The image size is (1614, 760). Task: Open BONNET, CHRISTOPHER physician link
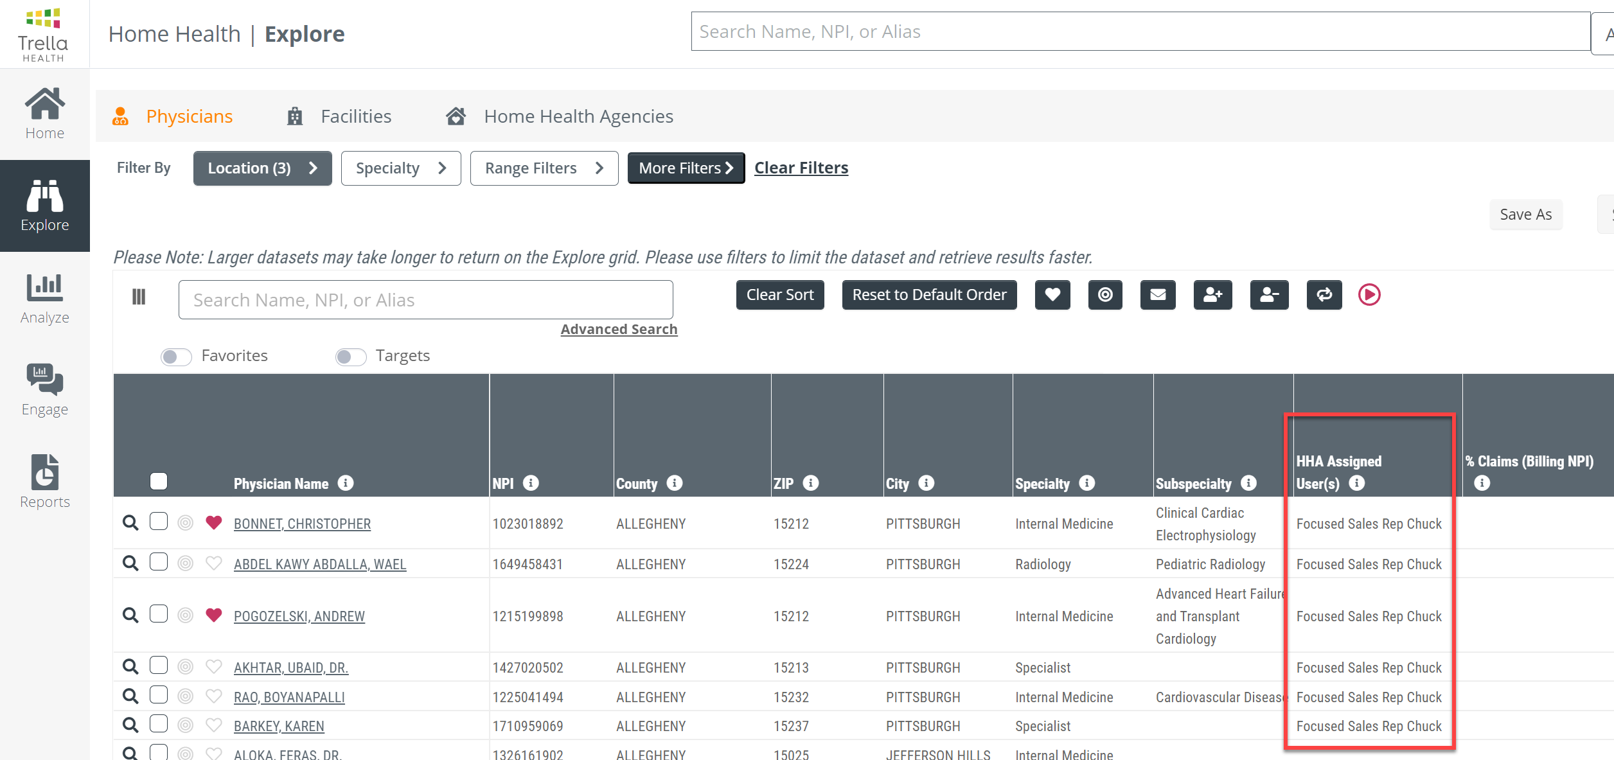[302, 524]
